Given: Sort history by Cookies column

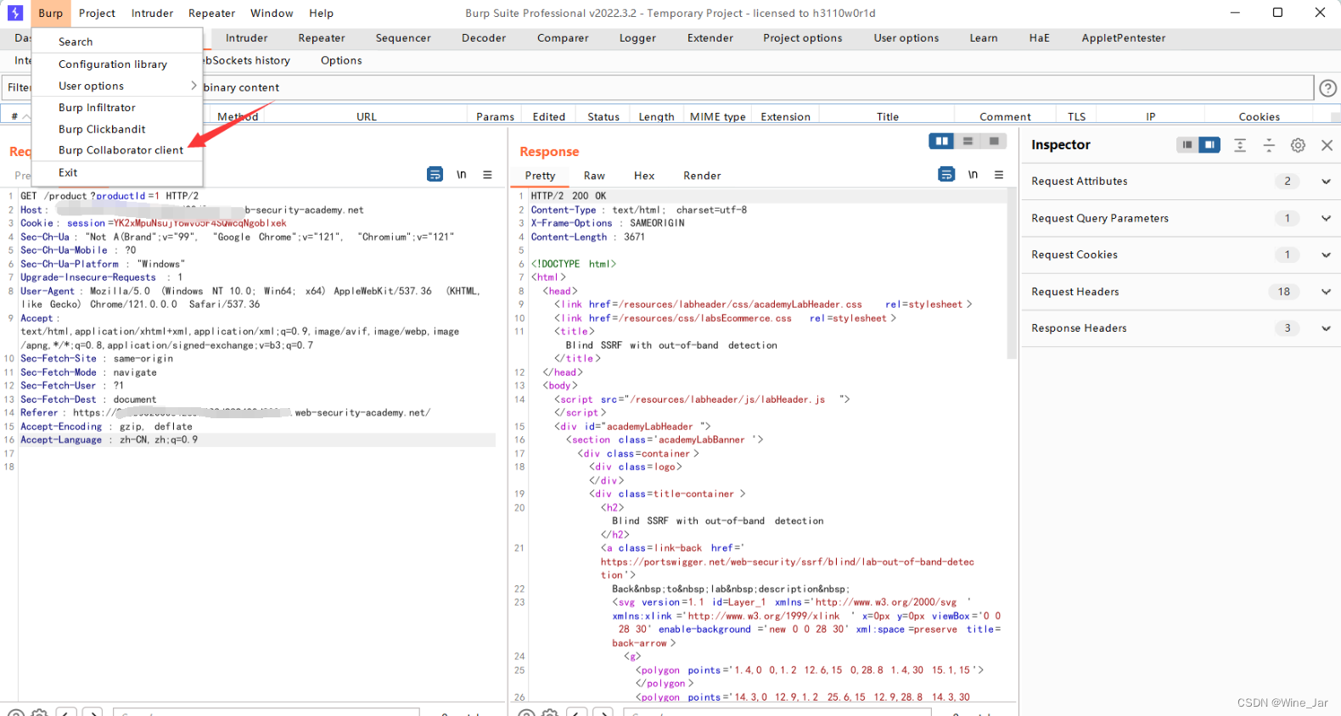Looking at the screenshot, I should pos(1259,116).
